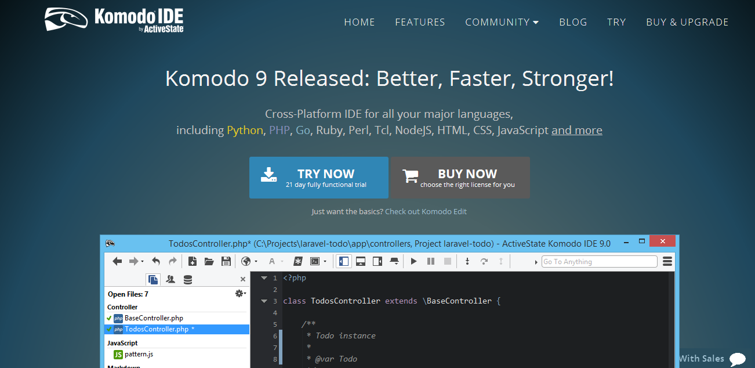The image size is (755, 368).
Task: Click the stop debugging icon
Action: click(448, 262)
